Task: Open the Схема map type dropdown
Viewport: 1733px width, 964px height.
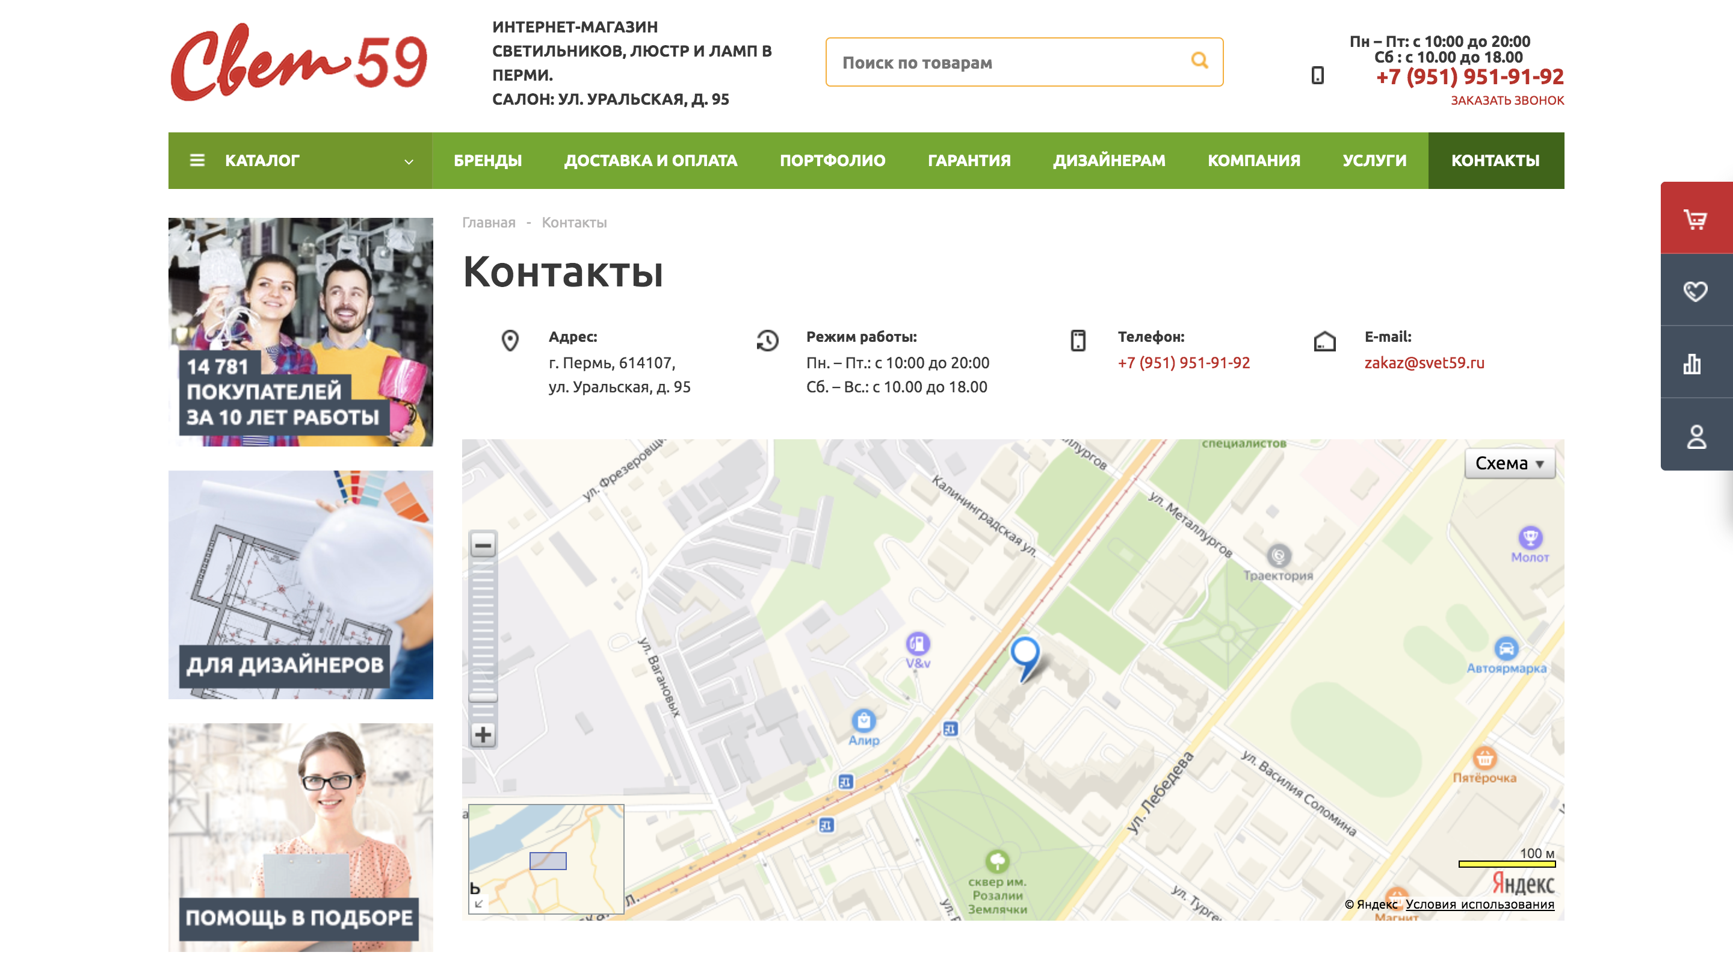Action: click(1509, 463)
